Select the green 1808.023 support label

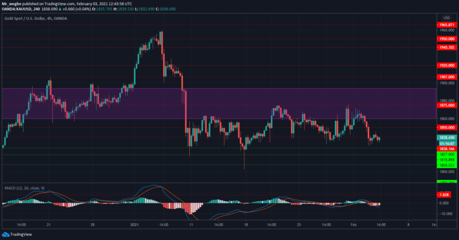447,166
